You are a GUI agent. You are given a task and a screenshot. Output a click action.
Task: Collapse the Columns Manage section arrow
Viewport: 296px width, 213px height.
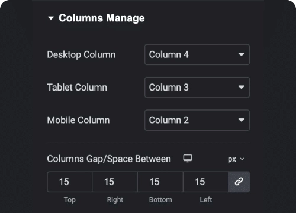coord(51,18)
